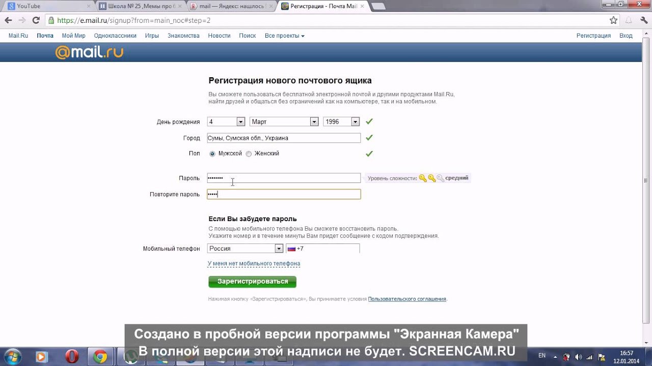Click the network signal tray icon

click(x=590, y=356)
